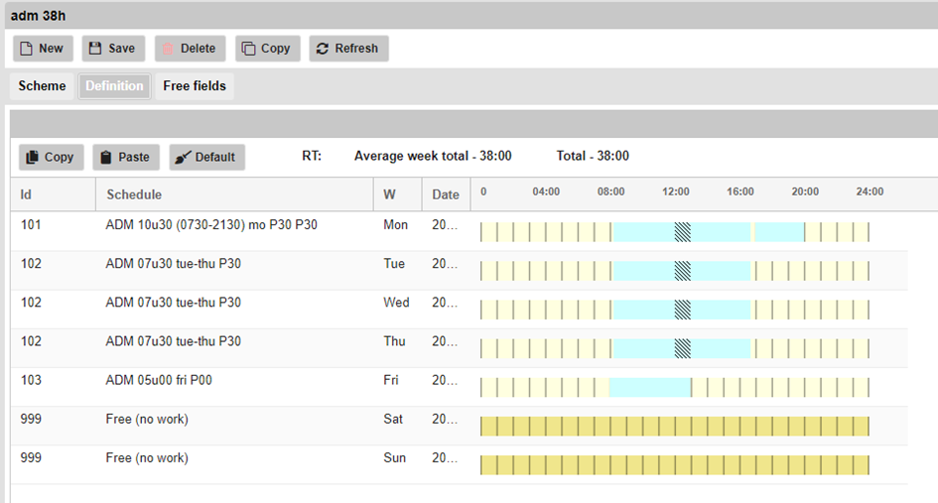Select the Definition tab
The image size is (938, 503).
(114, 86)
